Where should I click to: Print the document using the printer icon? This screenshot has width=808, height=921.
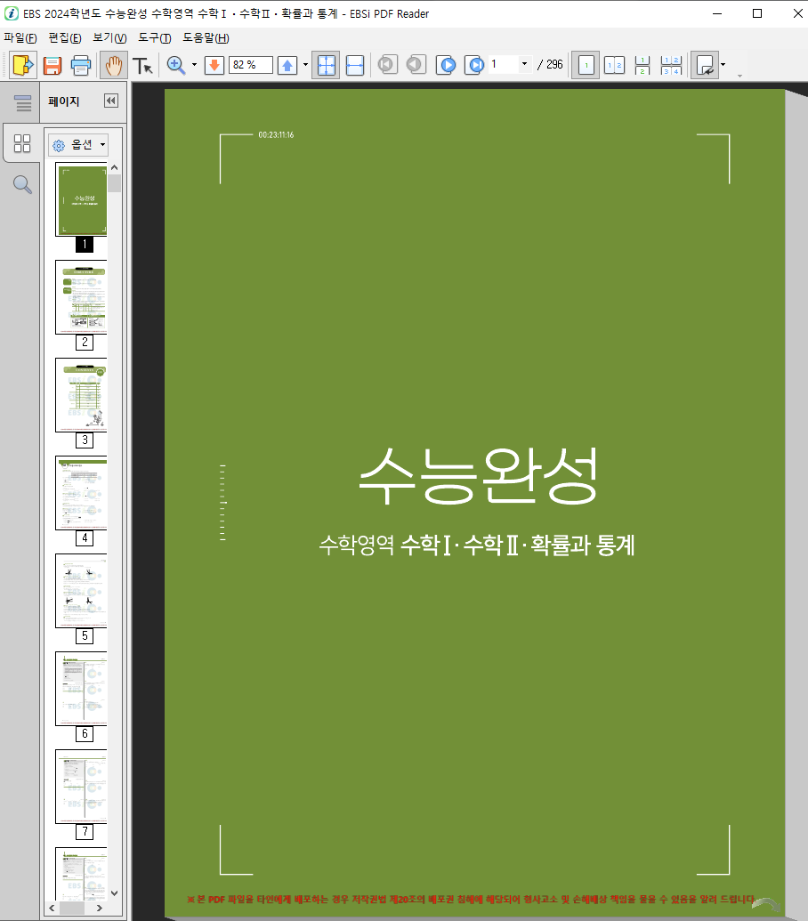coord(81,65)
